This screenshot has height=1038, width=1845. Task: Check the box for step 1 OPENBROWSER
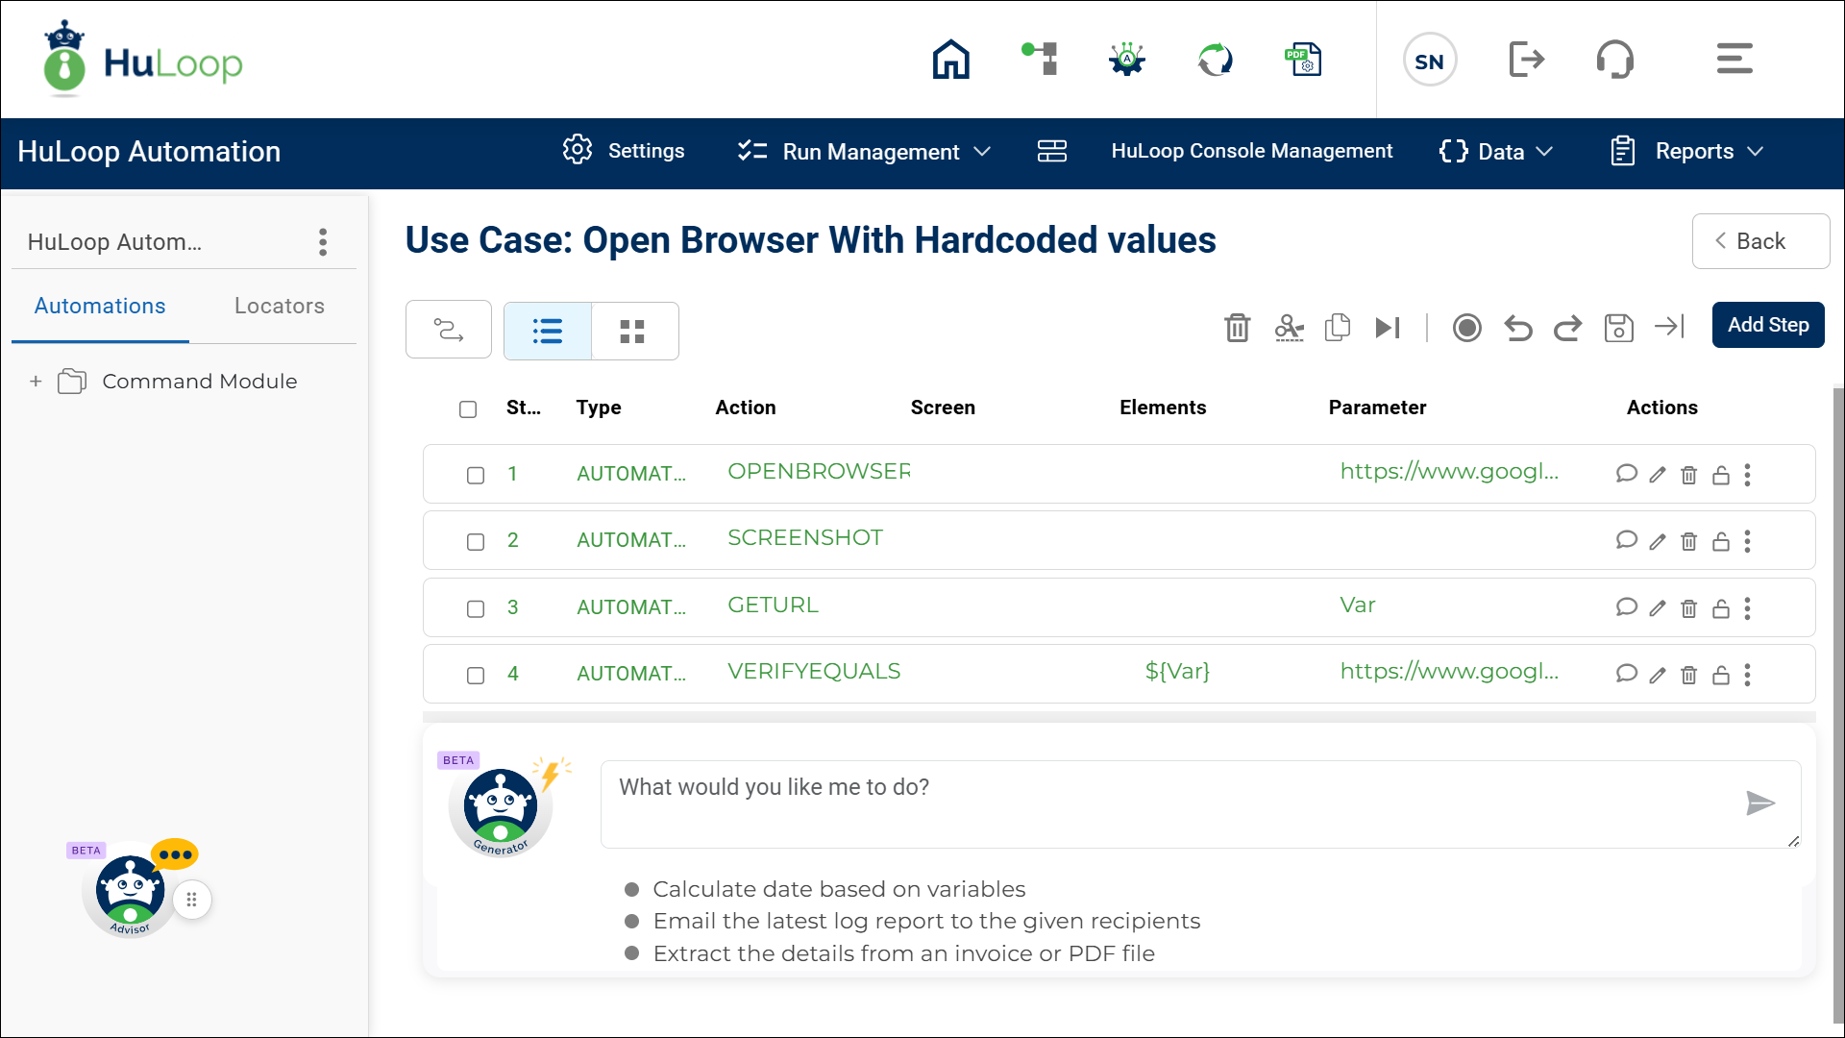(476, 476)
